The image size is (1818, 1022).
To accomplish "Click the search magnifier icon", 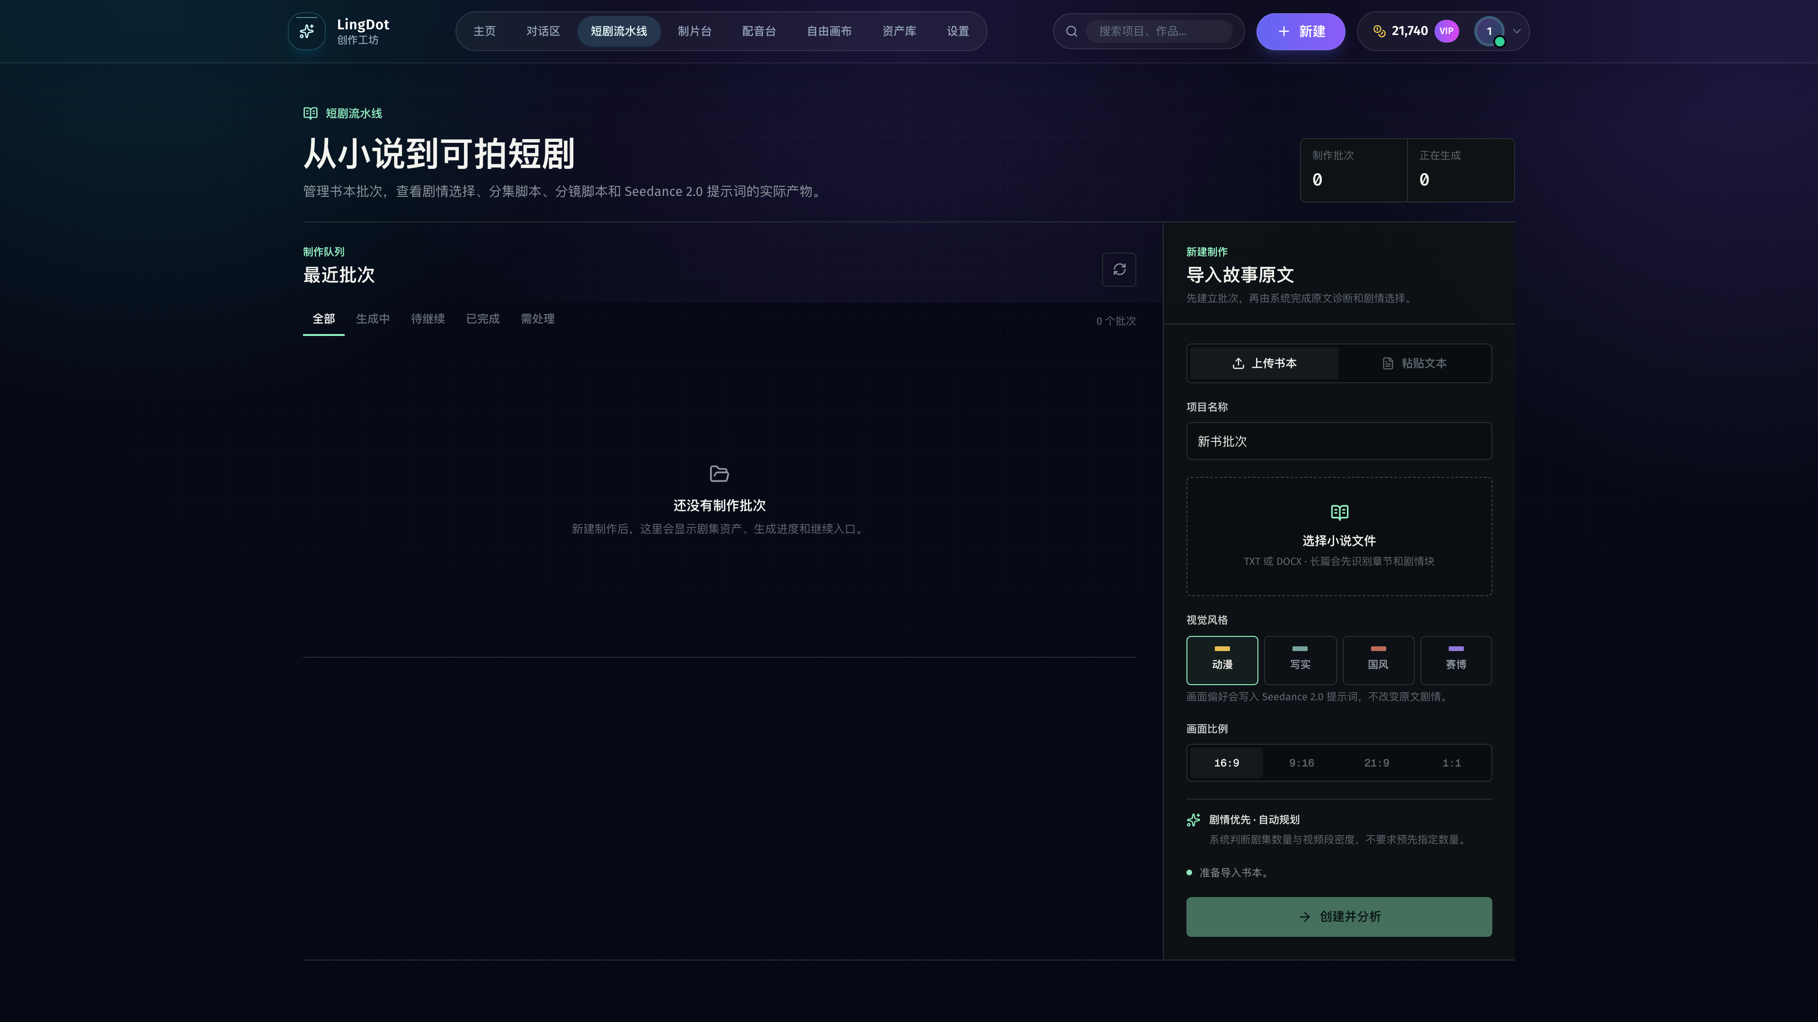I will point(1071,31).
